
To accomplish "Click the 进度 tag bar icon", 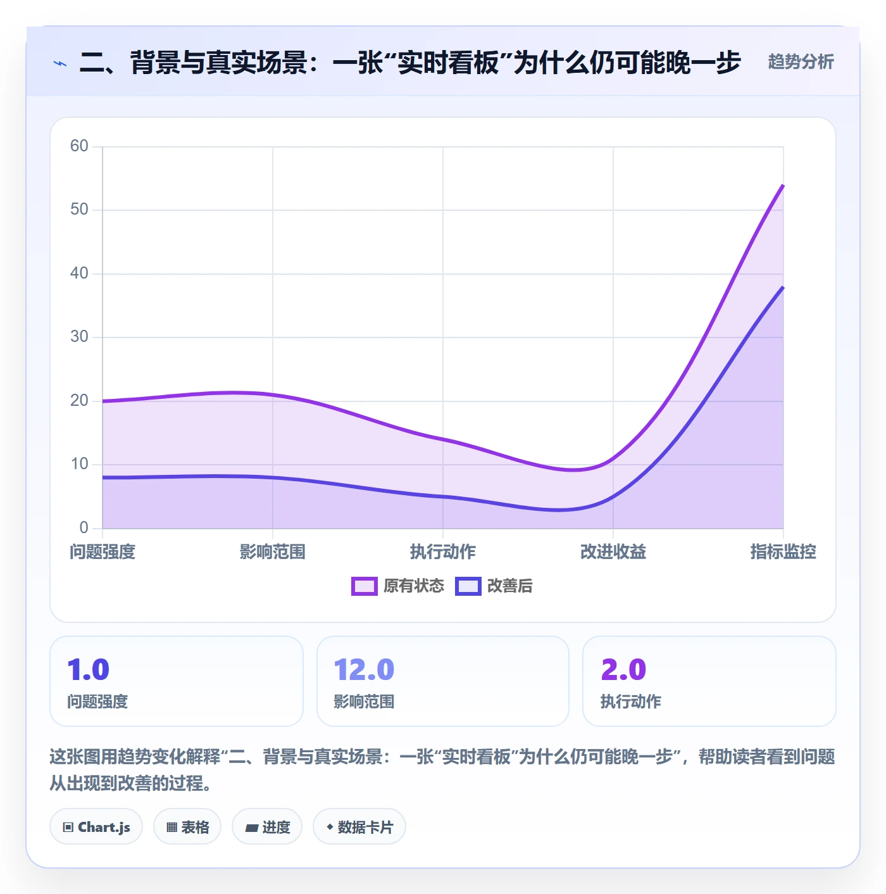I will [x=251, y=828].
